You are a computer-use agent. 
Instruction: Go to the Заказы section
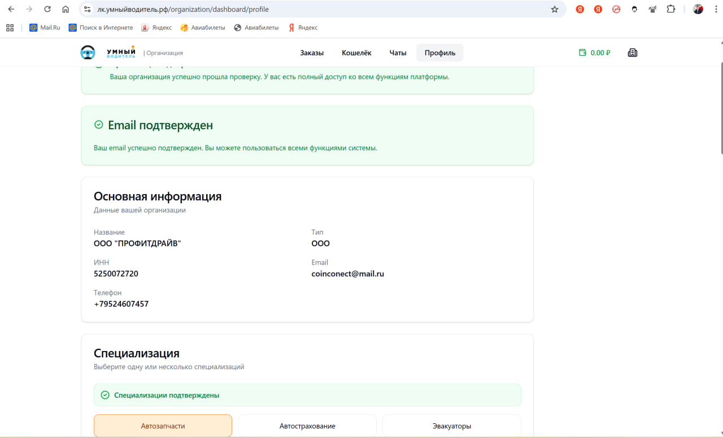click(x=312, y=52)
